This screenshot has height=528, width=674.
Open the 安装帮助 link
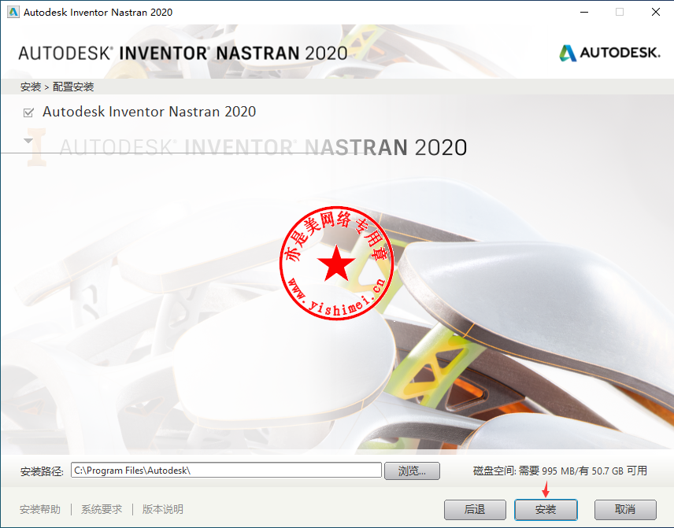pyautogui.click(x=40, y=510)
